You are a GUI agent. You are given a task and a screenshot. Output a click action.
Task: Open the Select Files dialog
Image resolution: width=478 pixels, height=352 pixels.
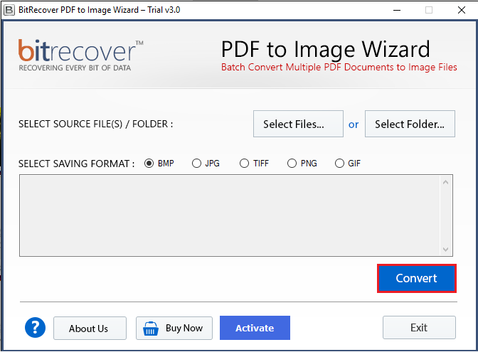pos(298,124)
